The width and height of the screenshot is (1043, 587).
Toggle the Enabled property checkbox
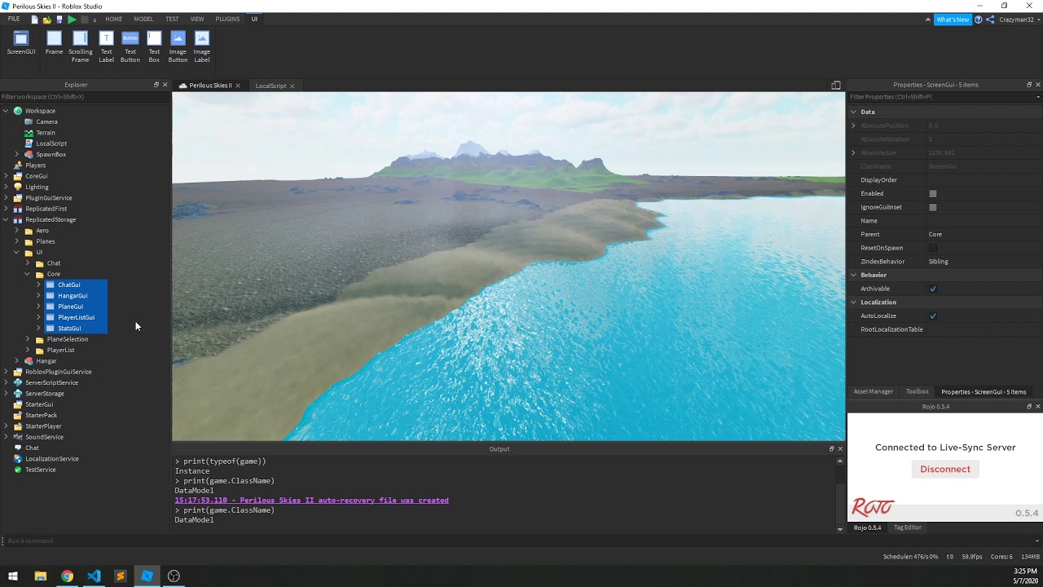(933, 193)
